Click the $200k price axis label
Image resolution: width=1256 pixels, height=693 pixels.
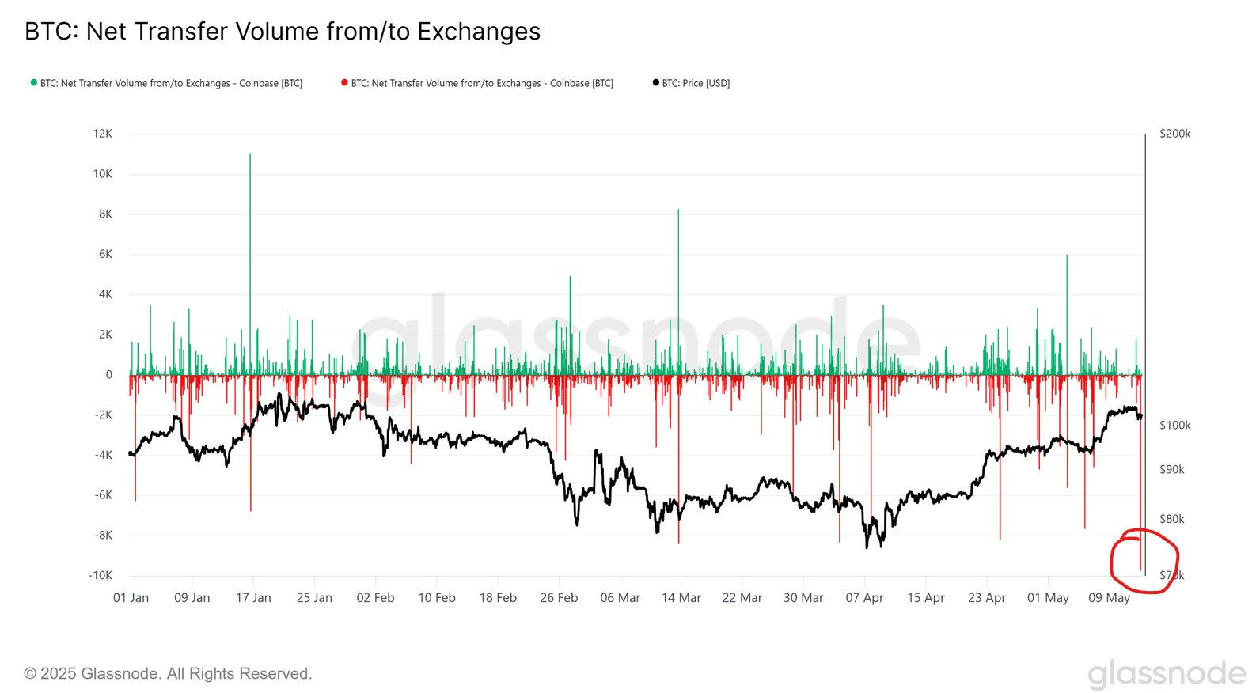click(1174, 134)
